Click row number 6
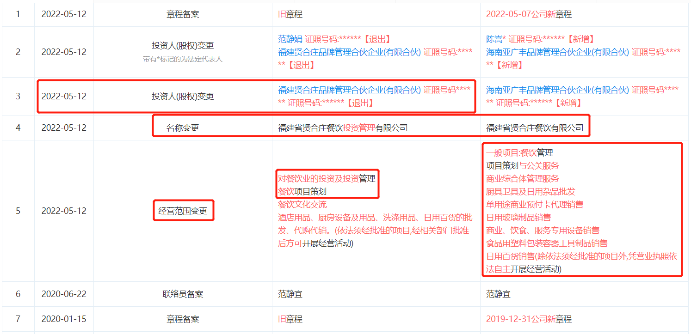 click(18, 294)
